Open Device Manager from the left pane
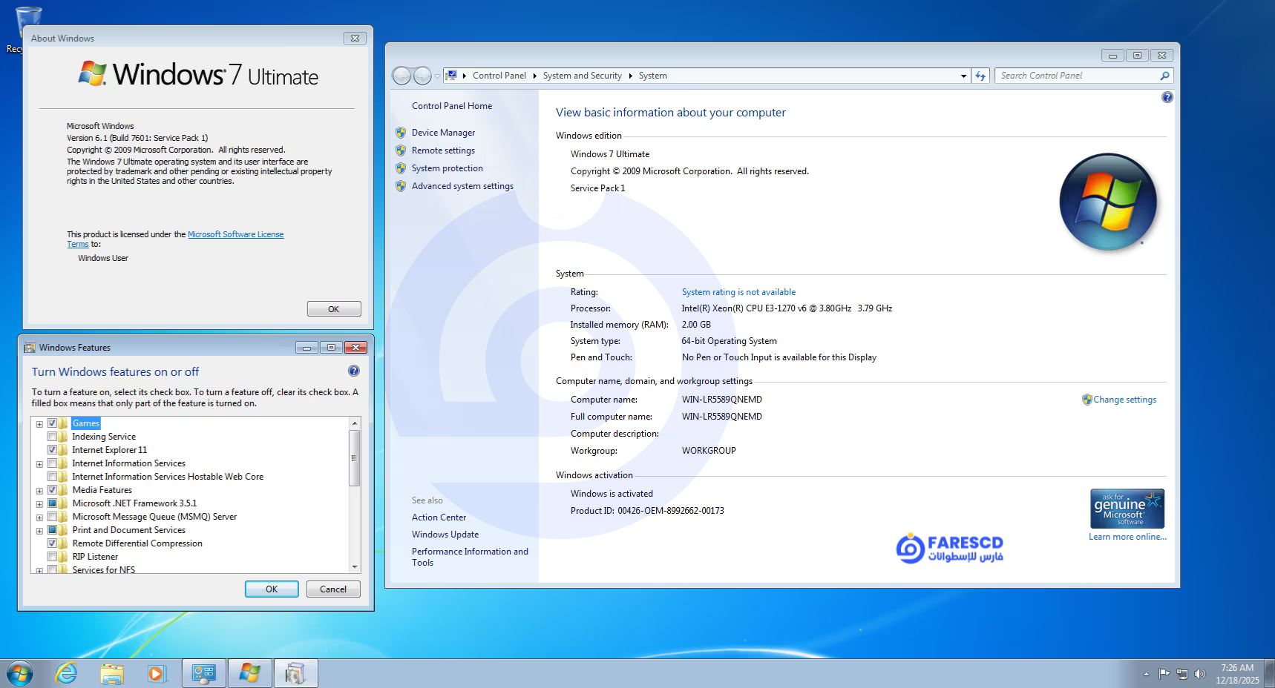The width and height of the screenshot is (1275, 688). pyautogui.click(x=443, y=133)
